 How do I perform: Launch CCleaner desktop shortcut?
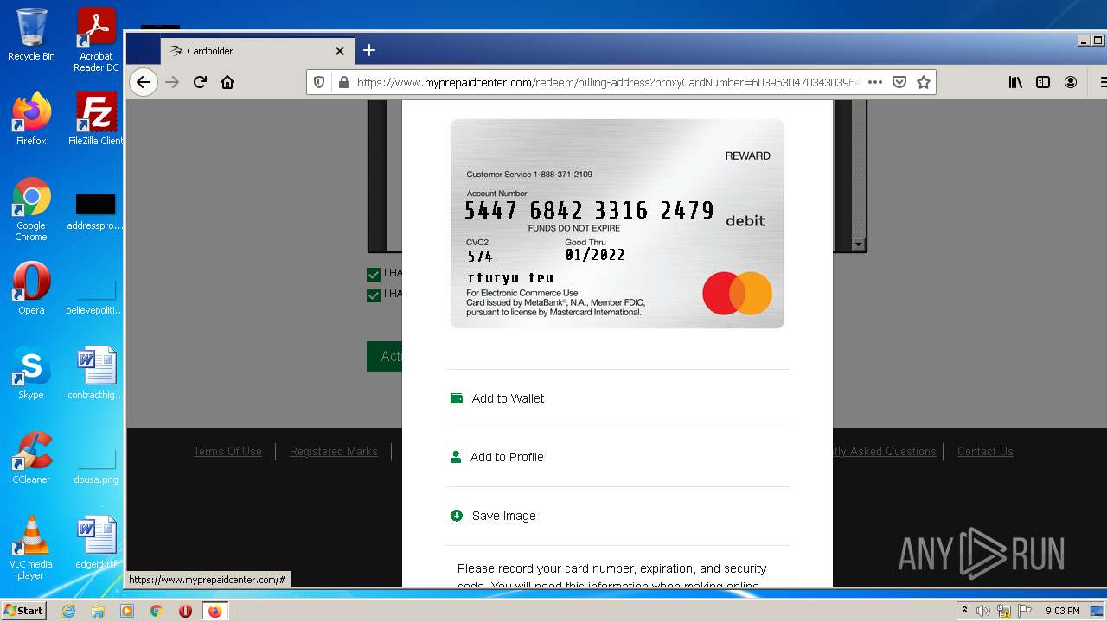tap(31, 458)
